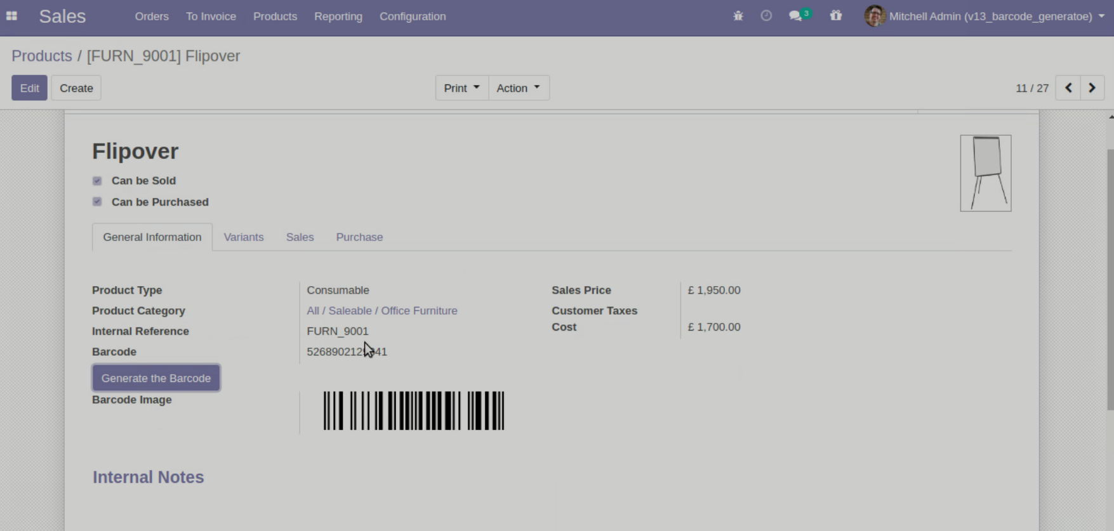Viewport: 1114px width, 531px height.
Task: Go to next record arrow
Action: tap(1092, 88)
